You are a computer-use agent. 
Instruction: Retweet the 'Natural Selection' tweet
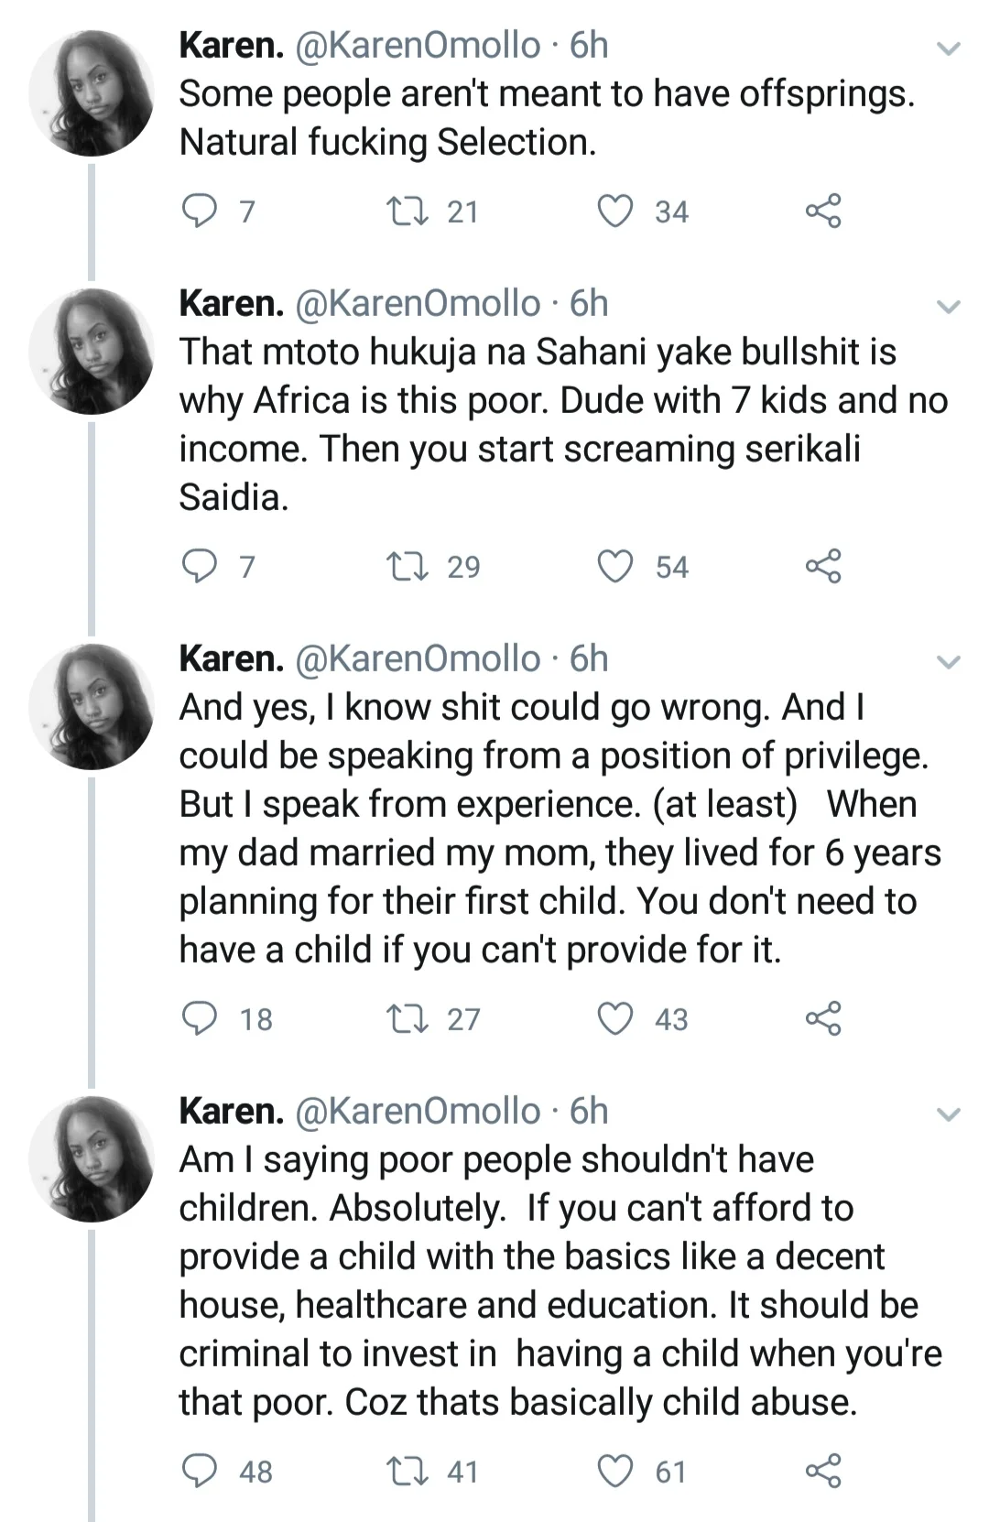pyautogui.click(x=400, y=212)
